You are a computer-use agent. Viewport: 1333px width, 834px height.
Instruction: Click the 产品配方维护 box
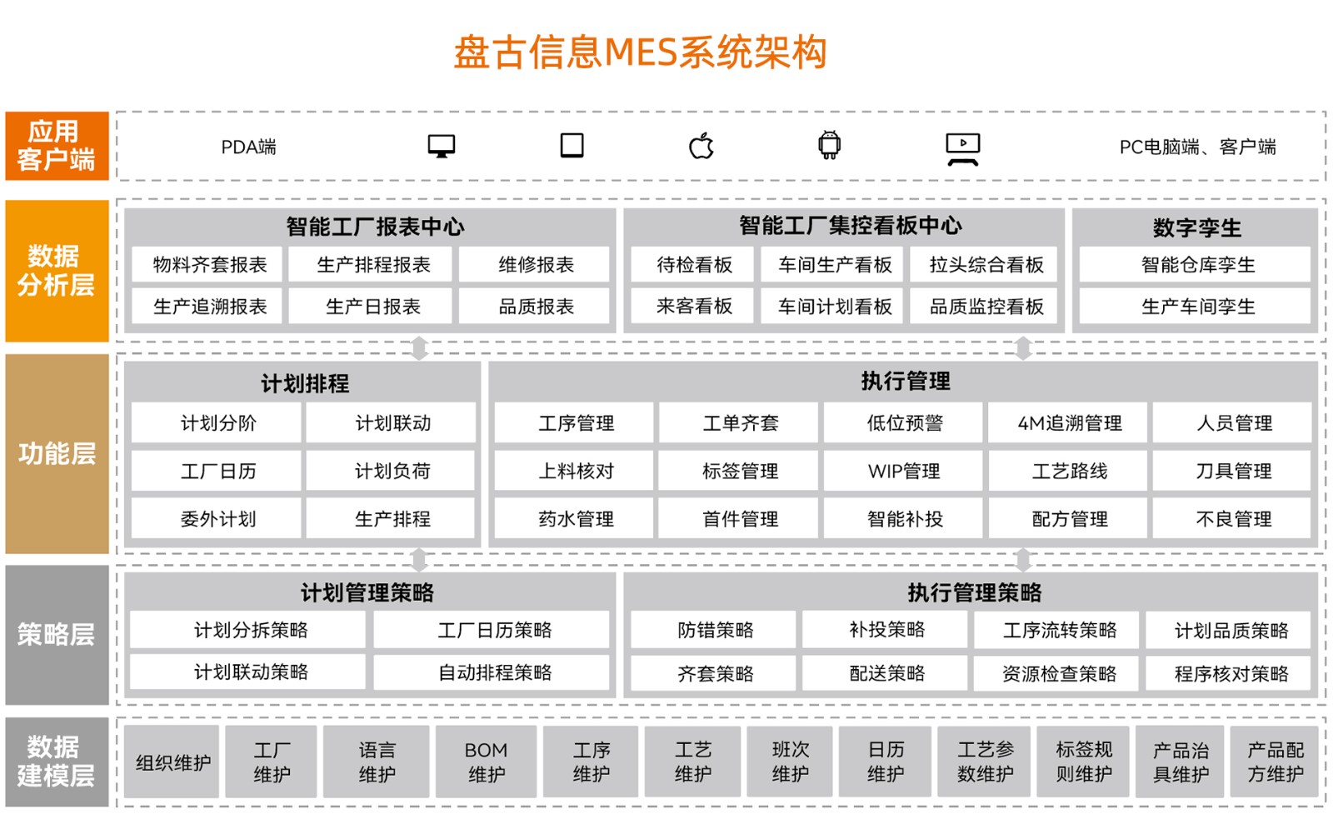1275,762
